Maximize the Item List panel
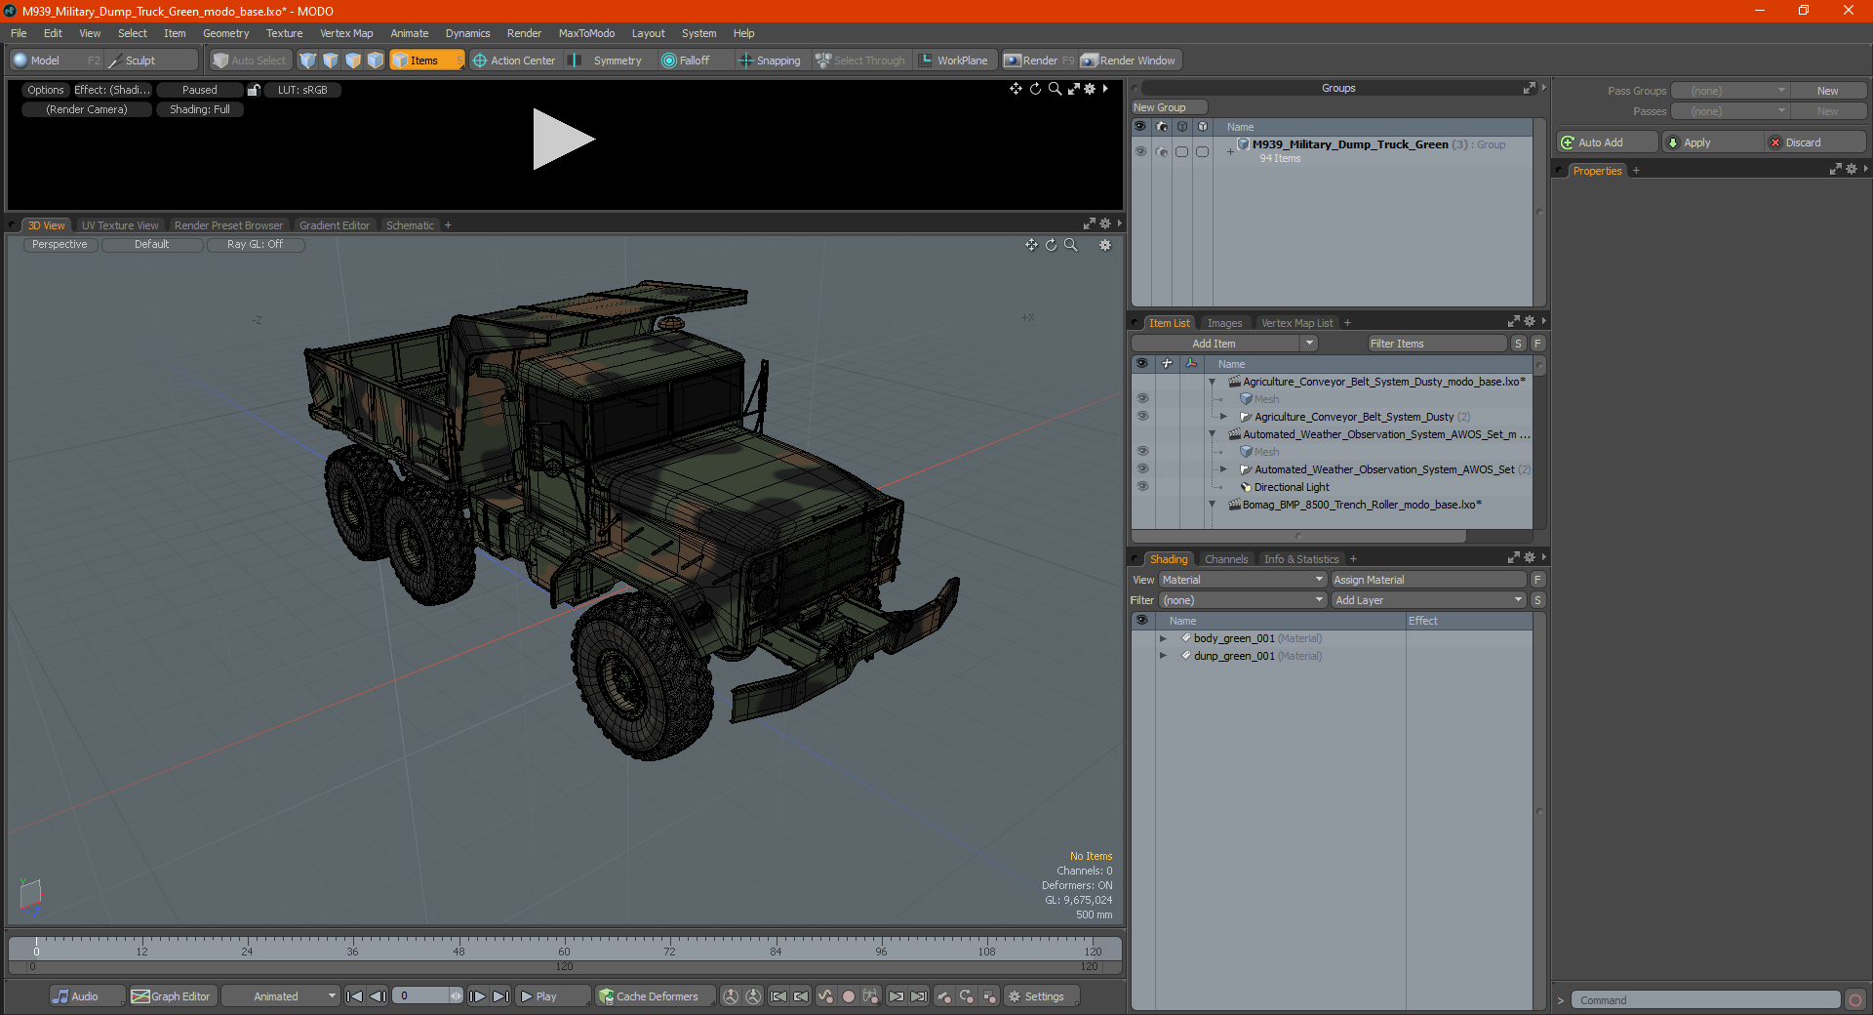Image resolution: width=1873 pixels, height=1015 pixels. click(x=1513, y=322)
